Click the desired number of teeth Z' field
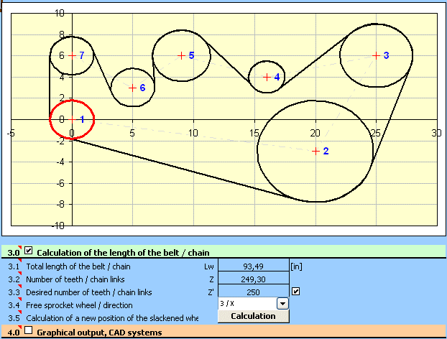This screenshot has width=447, height=339. point(252,292)
